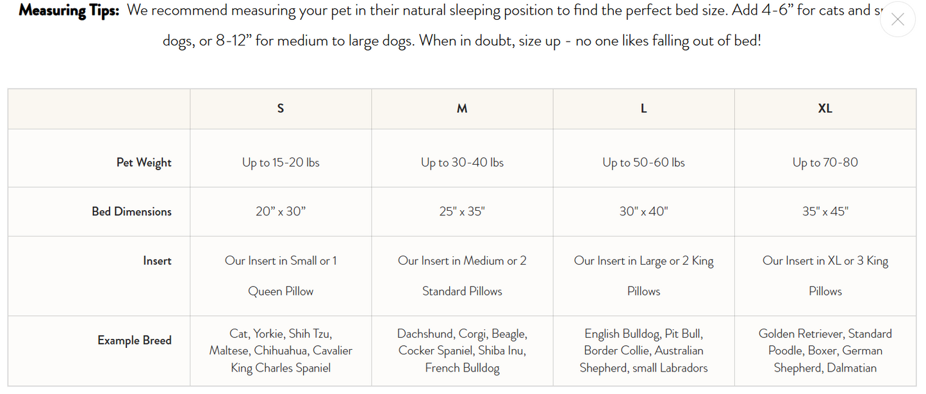Click the Pet Weight row label
926x394 pixels.
(x=144, y=163)
